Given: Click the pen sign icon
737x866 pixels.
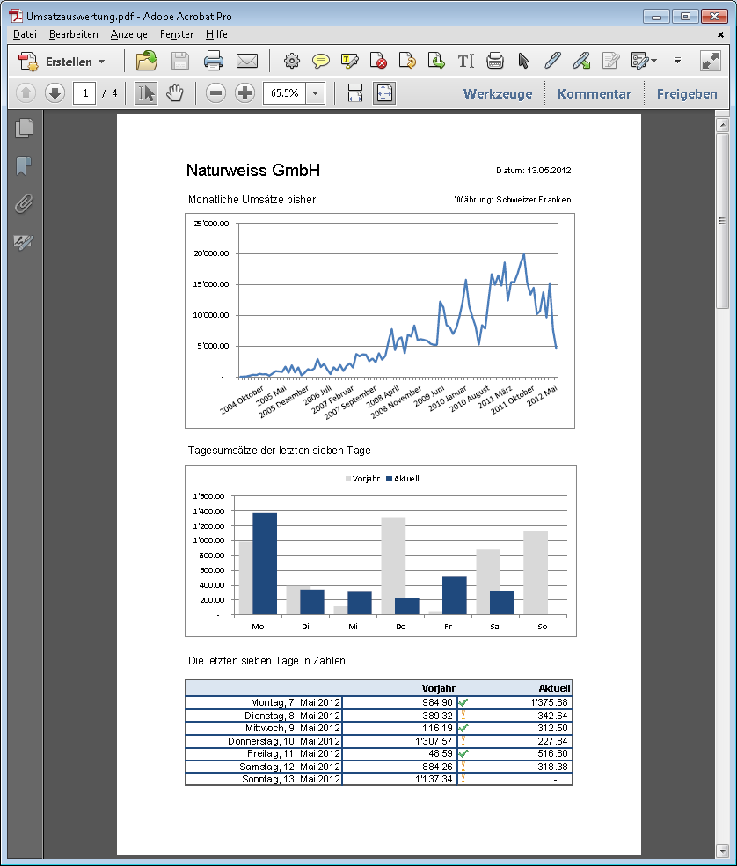Looking at the screenshot, I should point(552,61).
